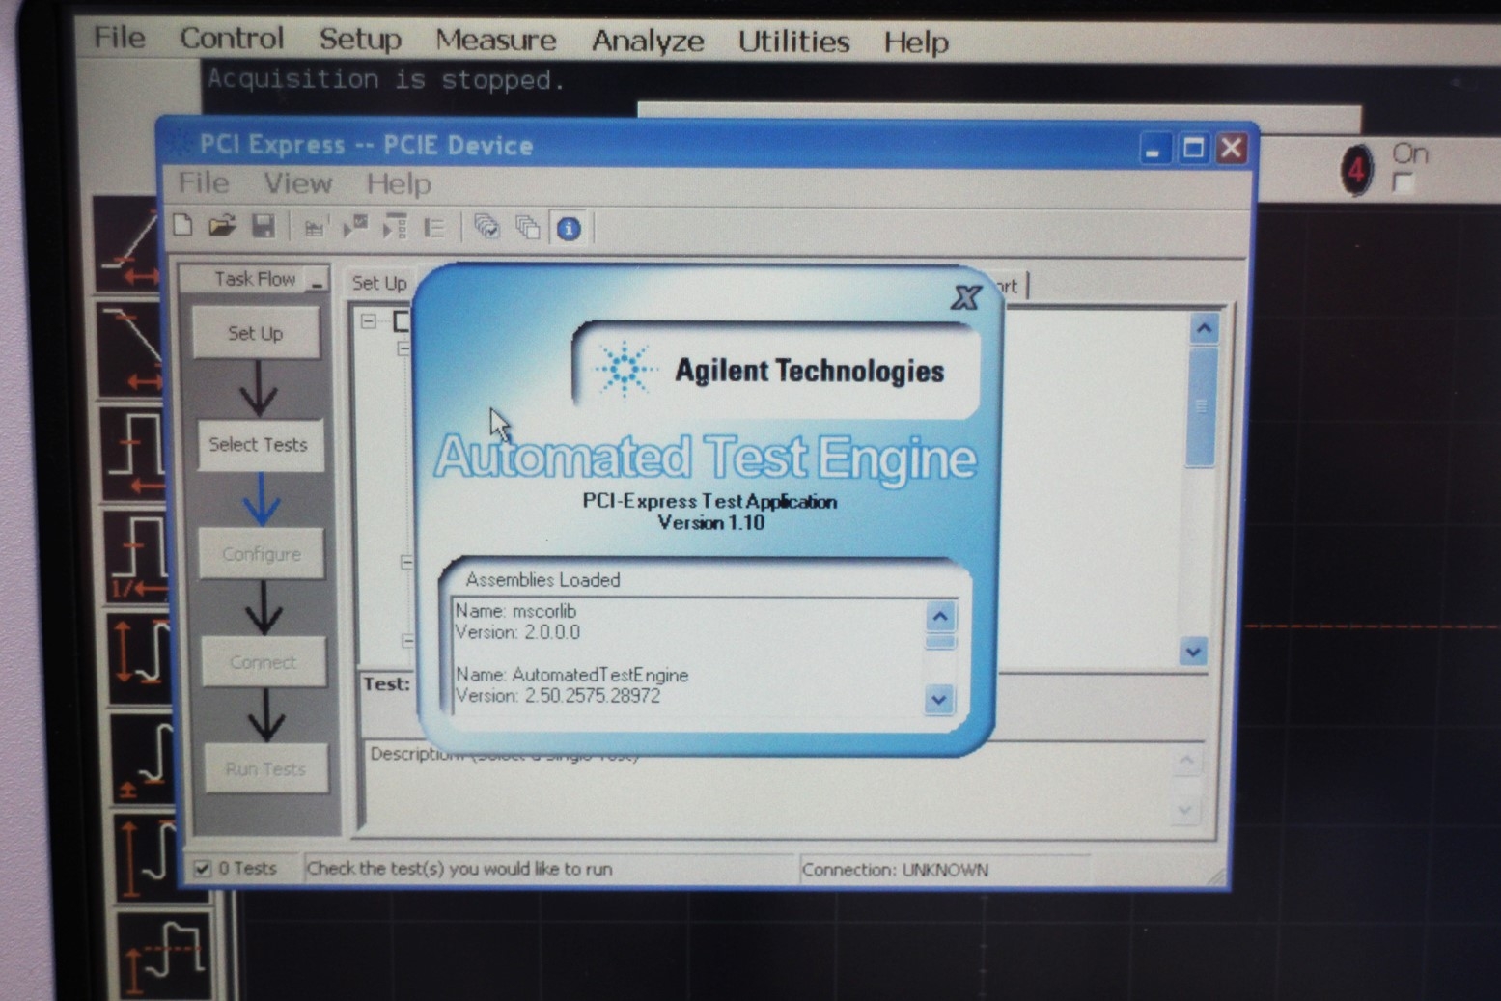The width and height of the screenshot is (1501, 1001).
Task: Open the scope's Help menu
Action: (916, 43)
